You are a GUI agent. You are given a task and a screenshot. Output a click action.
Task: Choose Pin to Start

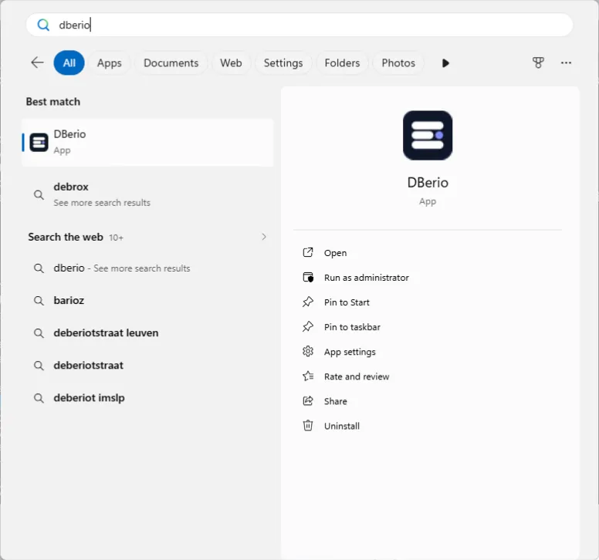click(347, 302)
